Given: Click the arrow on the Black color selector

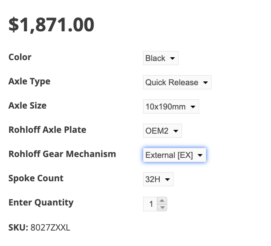Looking at the screenshot, I should click(x=173, y=58).
